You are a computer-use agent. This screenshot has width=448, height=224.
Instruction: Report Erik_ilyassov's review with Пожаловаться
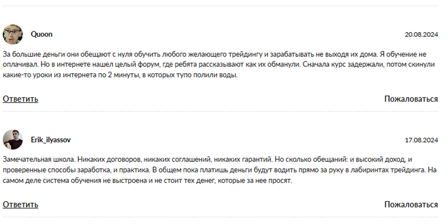pos(411,204)
